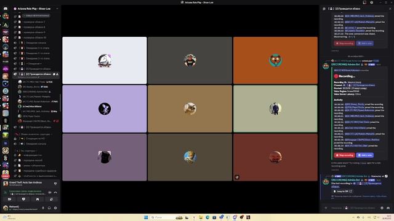Toggle microphone mute in the user panel

pyautogui.click(x=43, y=208)
